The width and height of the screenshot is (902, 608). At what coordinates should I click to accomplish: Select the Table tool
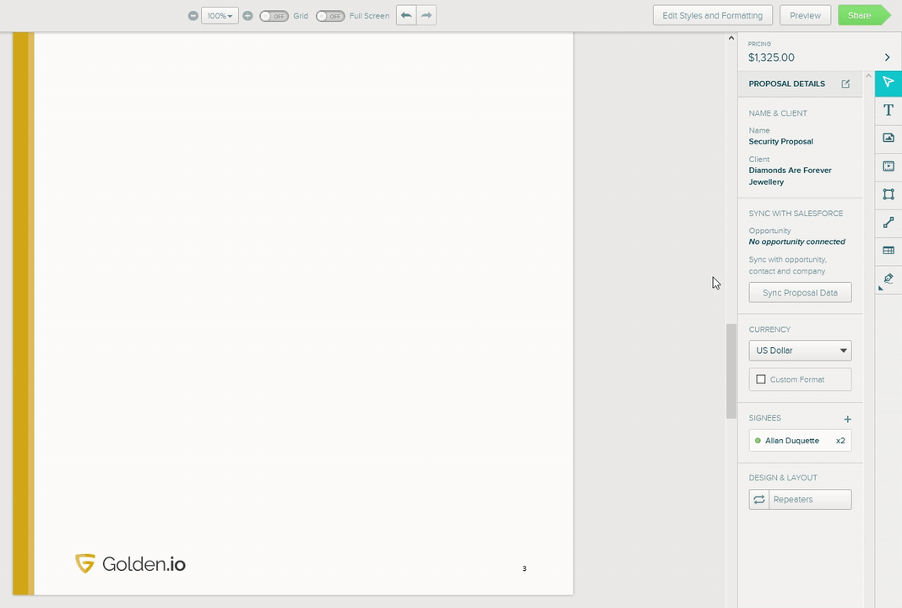click(888, 250)
